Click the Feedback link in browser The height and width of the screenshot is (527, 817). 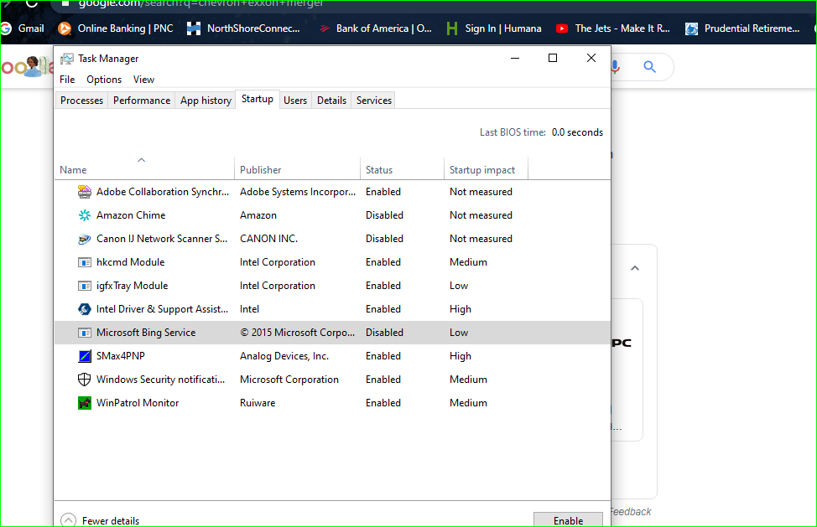click(x=631, y=512)
